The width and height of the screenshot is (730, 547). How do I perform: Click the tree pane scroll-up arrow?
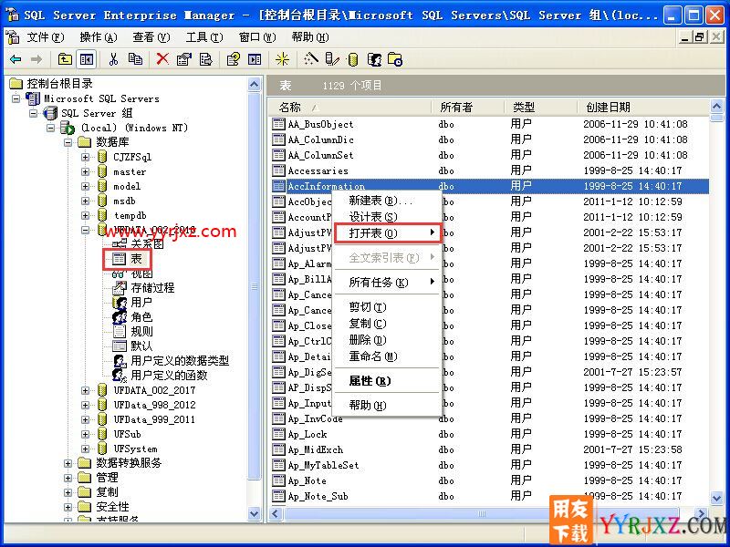coord(255,85)
